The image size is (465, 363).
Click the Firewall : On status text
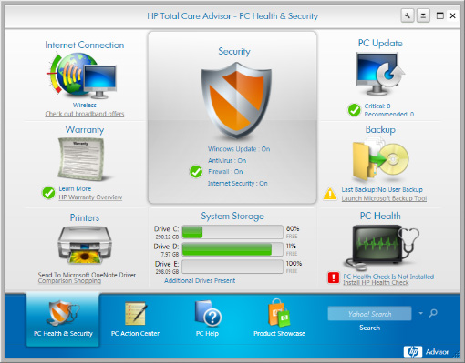(x=225, y=172)
